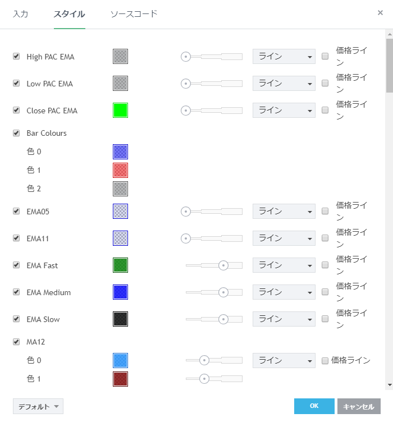The height and width of the screenshot is (427, 393).
Task: Click the MA12 色 1 dark red swatch
Action: click(120, 379)
